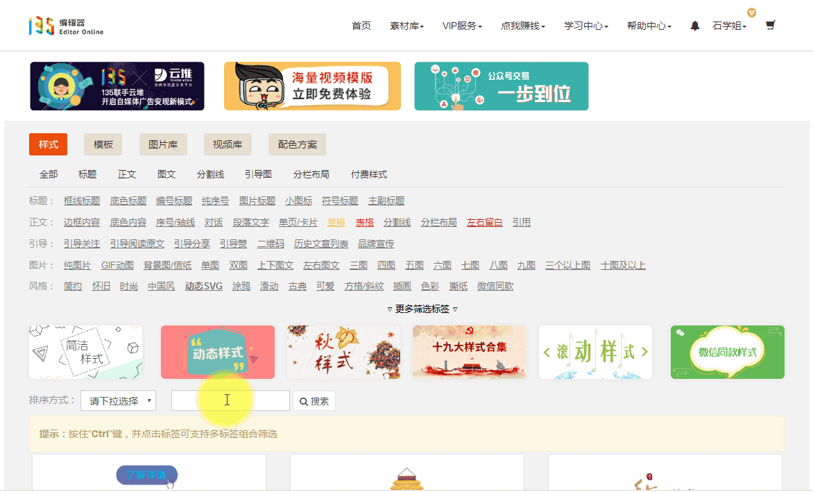Open the 海量视频模版 banner

click(x=312, y=86)
